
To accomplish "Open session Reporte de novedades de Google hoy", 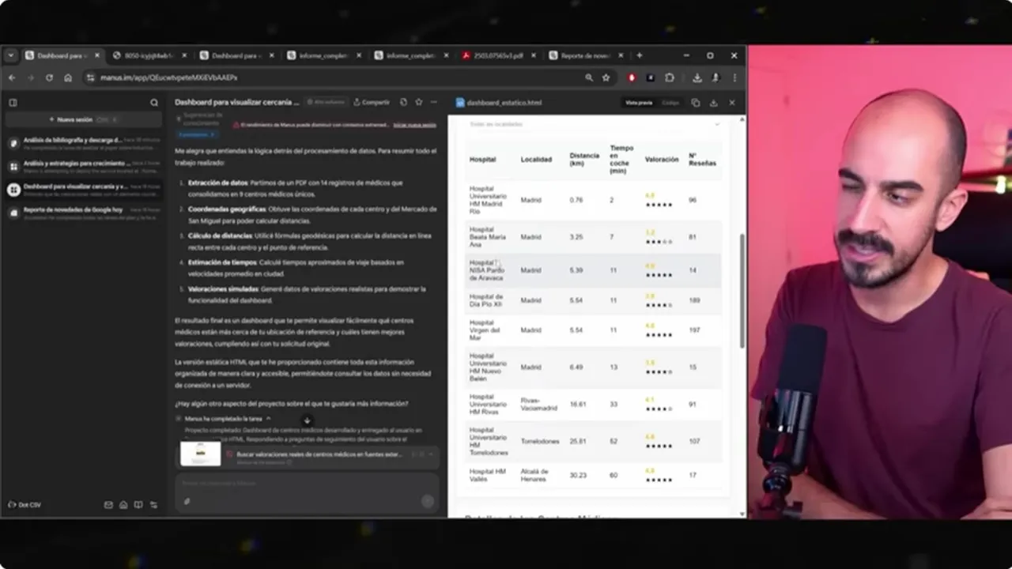I will coord(83,213).
